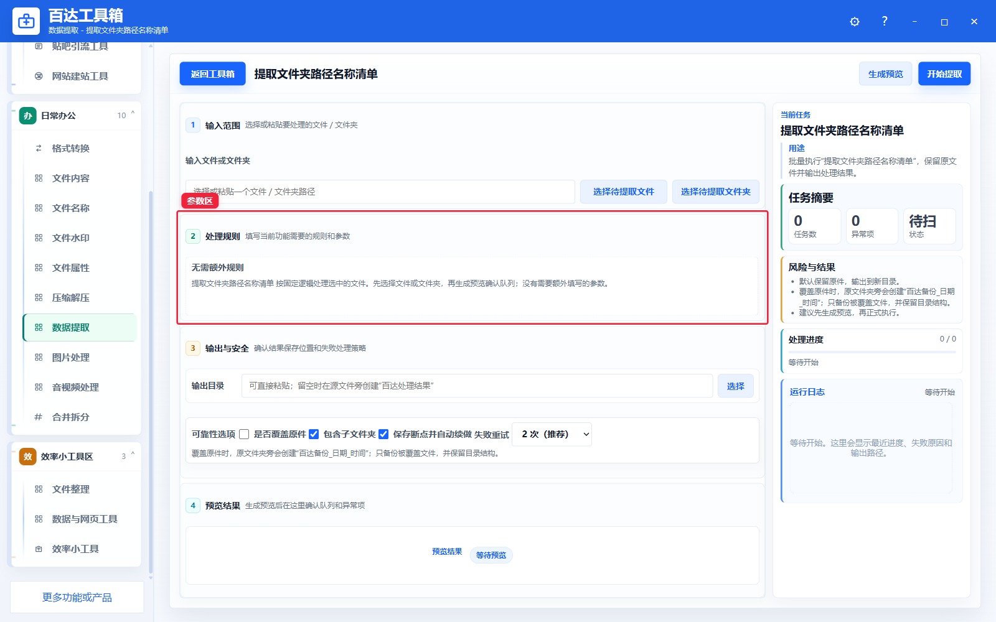Image resolution: width=996 pixels, height=622 pixels.
Task: Click the 等待预览 status badge
Action: click(x=491, y=555)
